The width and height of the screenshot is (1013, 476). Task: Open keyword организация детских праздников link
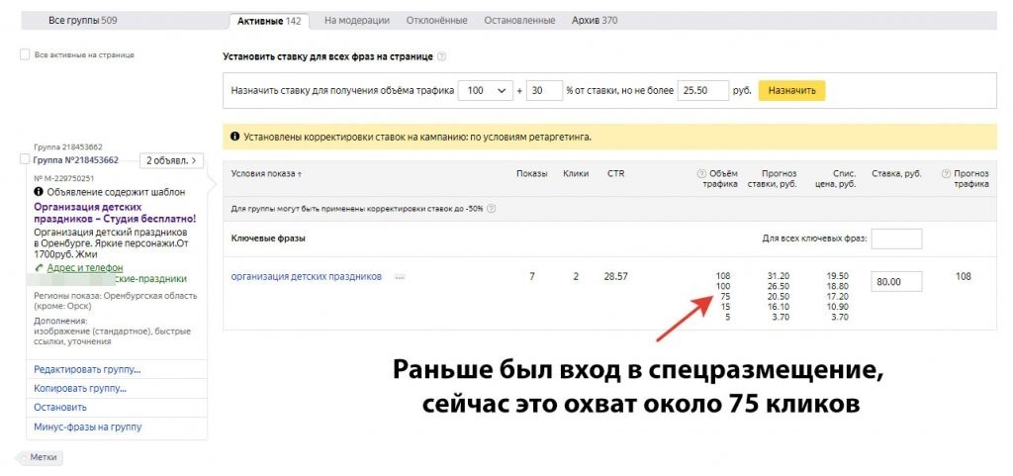(x=307, y=276)
